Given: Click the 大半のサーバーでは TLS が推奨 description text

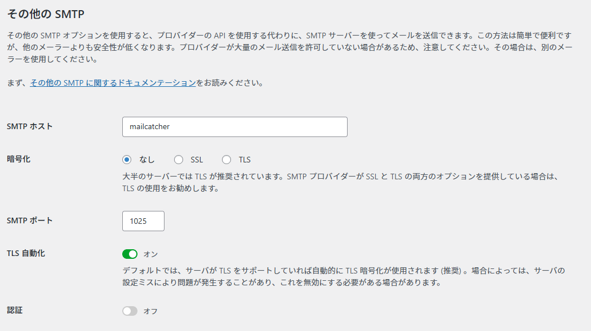Looking at the screenshot, I should click(340, 182).
